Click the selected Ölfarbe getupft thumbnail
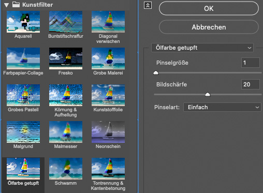The height and width of the screenshot is (193, 263). click(x=23, y=169)
